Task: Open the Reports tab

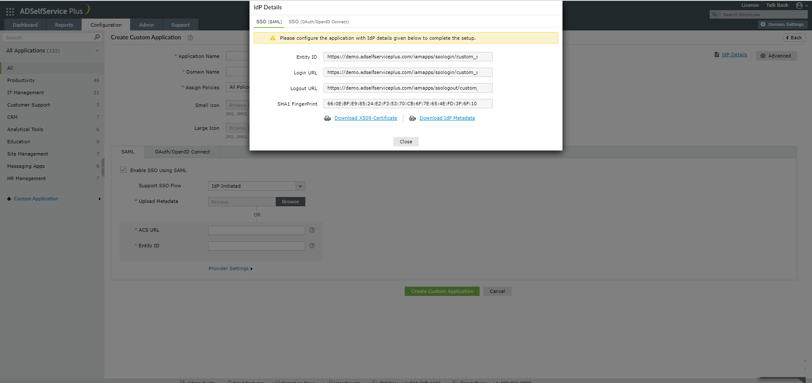Action: [x=64, y=25]
